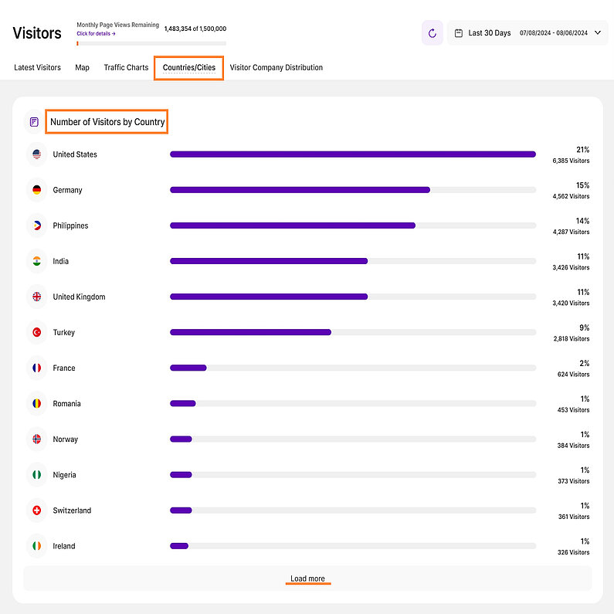Image resolution: width=614 pixels, height=614 pixels.
Task: Go to Visitor Company Distribution tab
Action: point(276,68)
